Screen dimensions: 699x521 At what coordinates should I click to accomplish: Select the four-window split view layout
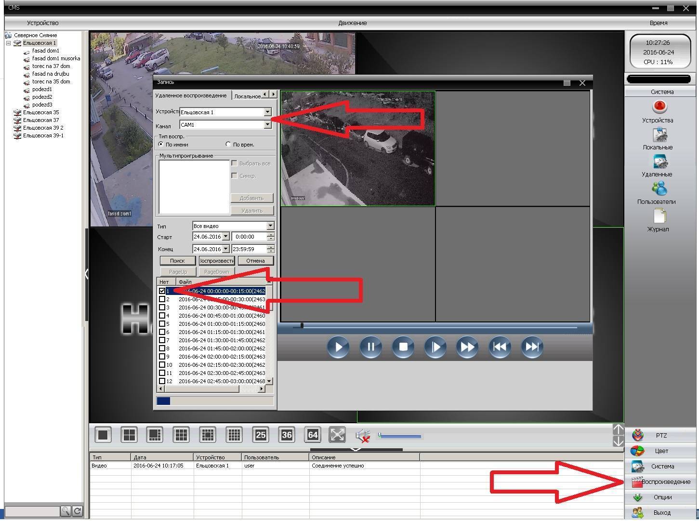pyautogui.click(x=129, y=435)
